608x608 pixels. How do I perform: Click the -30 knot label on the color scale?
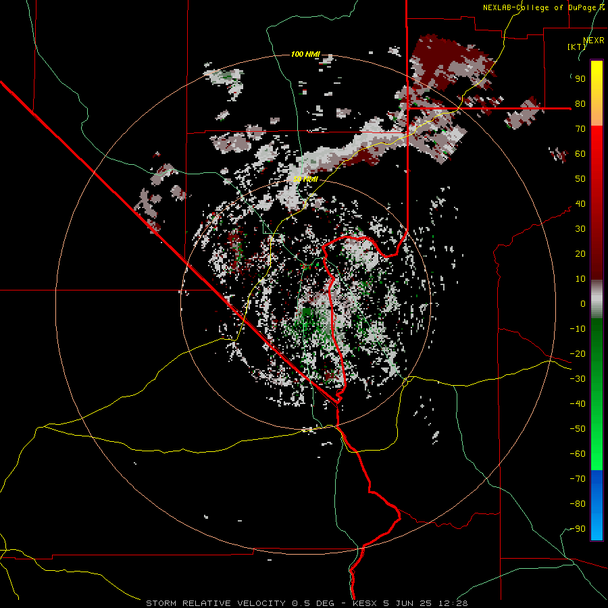[x=578, y=379]
